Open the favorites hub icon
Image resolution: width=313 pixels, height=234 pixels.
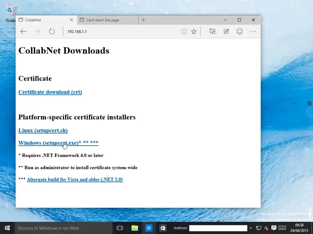pos(212,31)
